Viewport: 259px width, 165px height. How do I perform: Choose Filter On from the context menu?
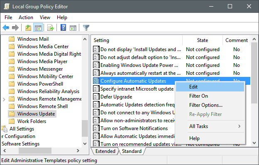coord(210,96)
